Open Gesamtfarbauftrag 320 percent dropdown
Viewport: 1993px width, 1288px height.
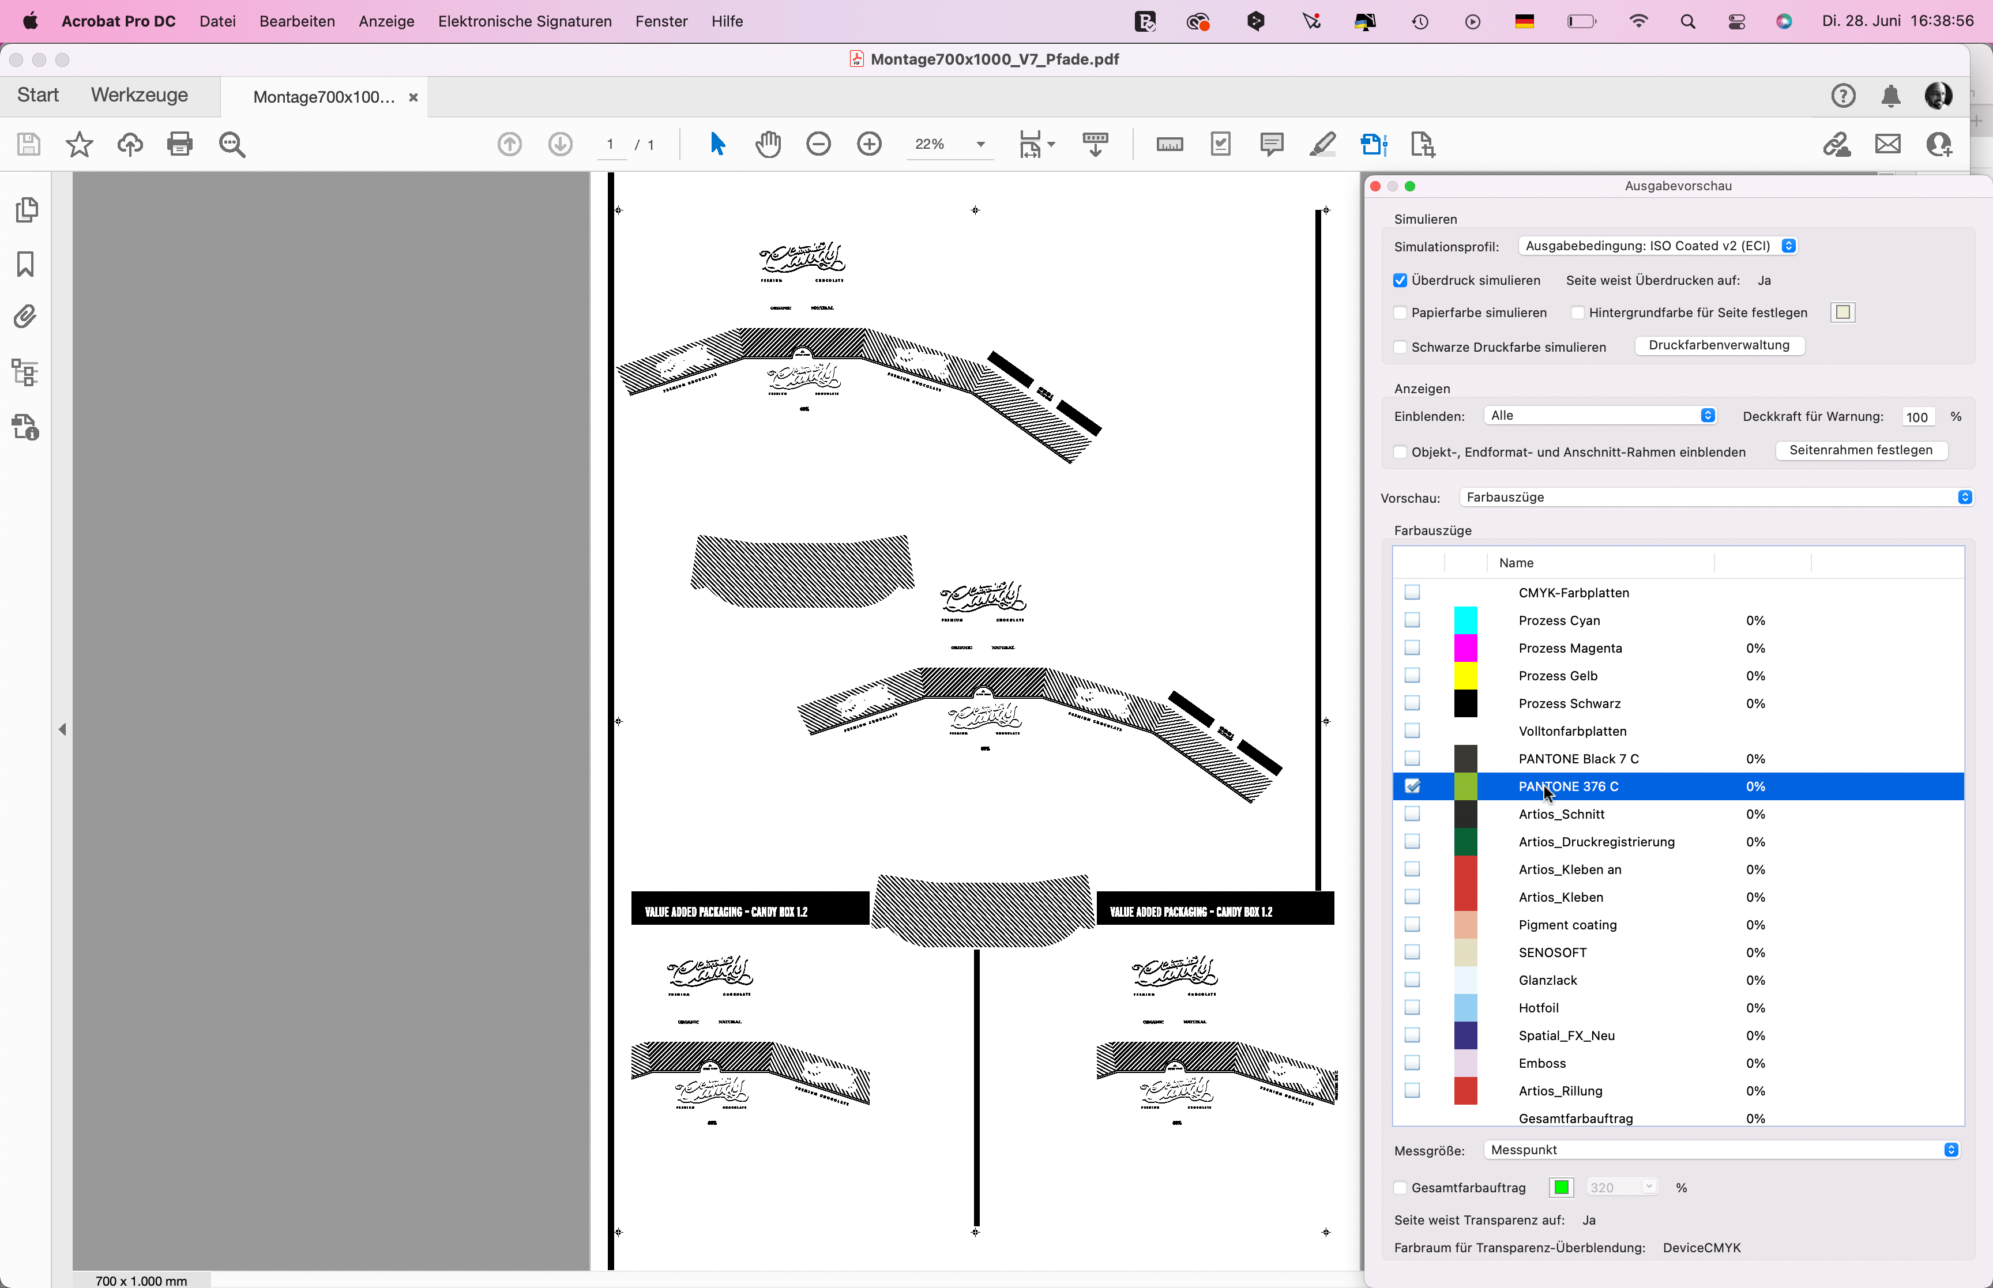(1622, 1188)
